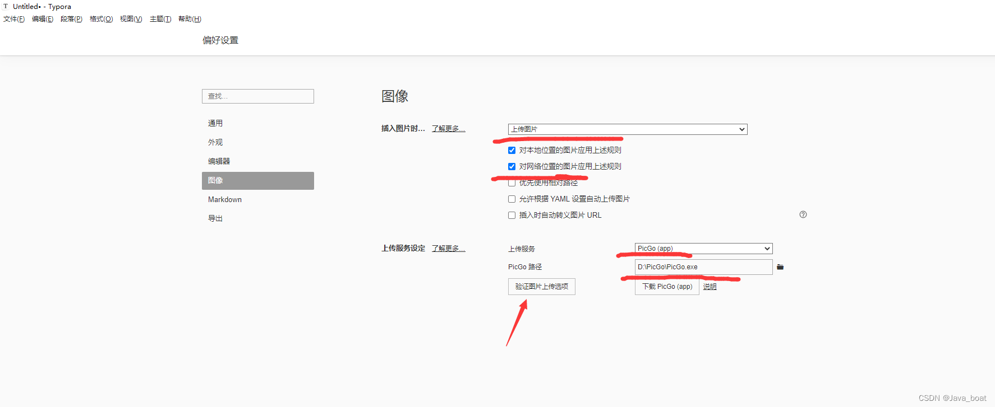Open the 视图(V) menu
This screenshot has width=995, height=407.
[x=131, y=19]
